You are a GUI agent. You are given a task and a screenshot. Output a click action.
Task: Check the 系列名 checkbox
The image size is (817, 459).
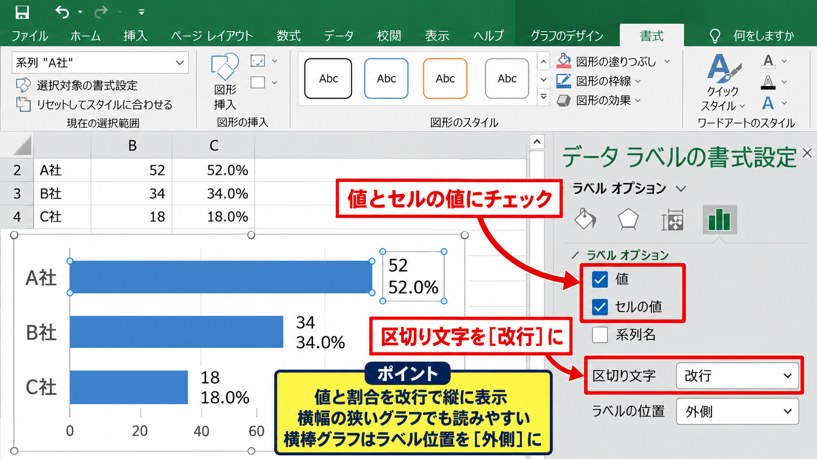(x=600, y=335)
